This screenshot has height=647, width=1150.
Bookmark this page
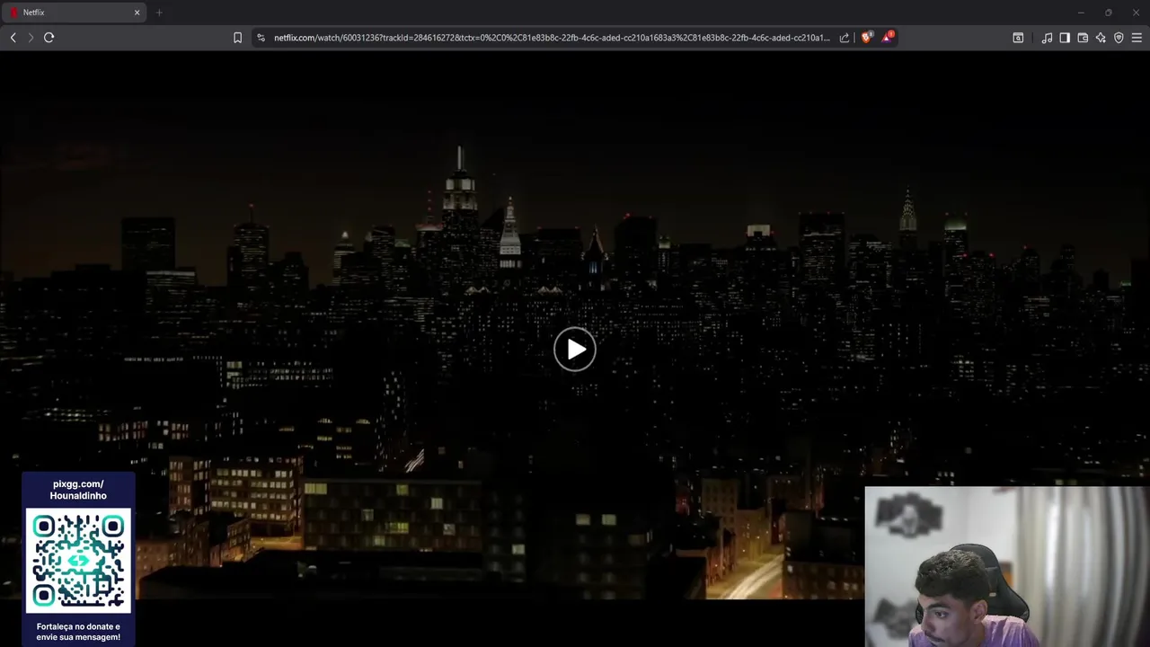(237, 38)
